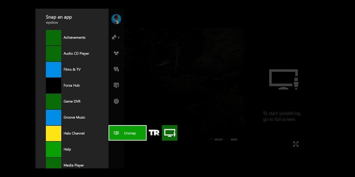The width and height of the screenshot is (355, 177).
Task: Choose the Groove Music label
Action: tap(74, 118)
